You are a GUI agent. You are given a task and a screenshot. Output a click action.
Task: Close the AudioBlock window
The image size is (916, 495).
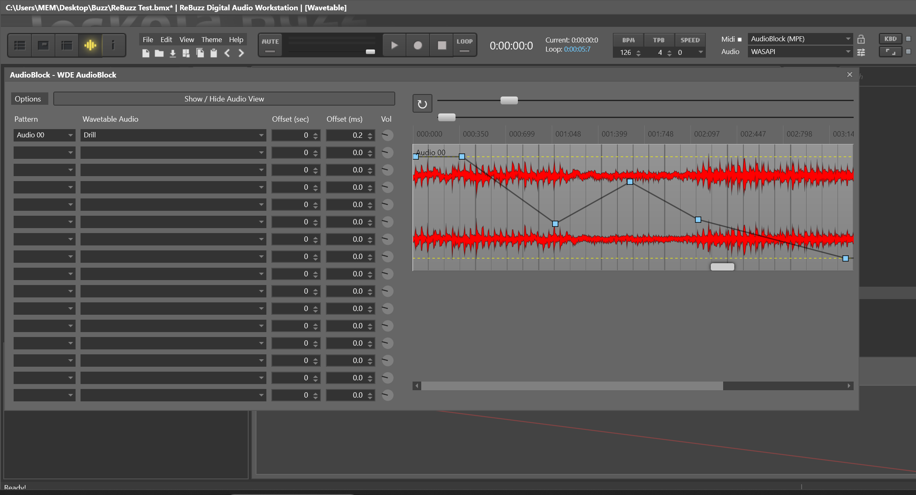point(850,75)
